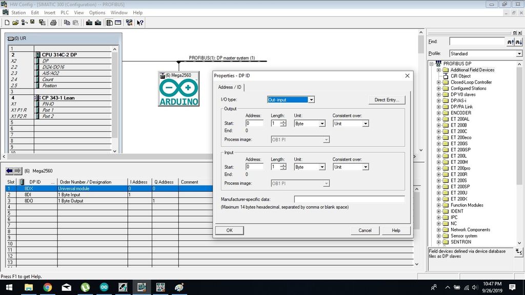Click the catalog Find text field

pyautogui.click(x=477, y=41)
